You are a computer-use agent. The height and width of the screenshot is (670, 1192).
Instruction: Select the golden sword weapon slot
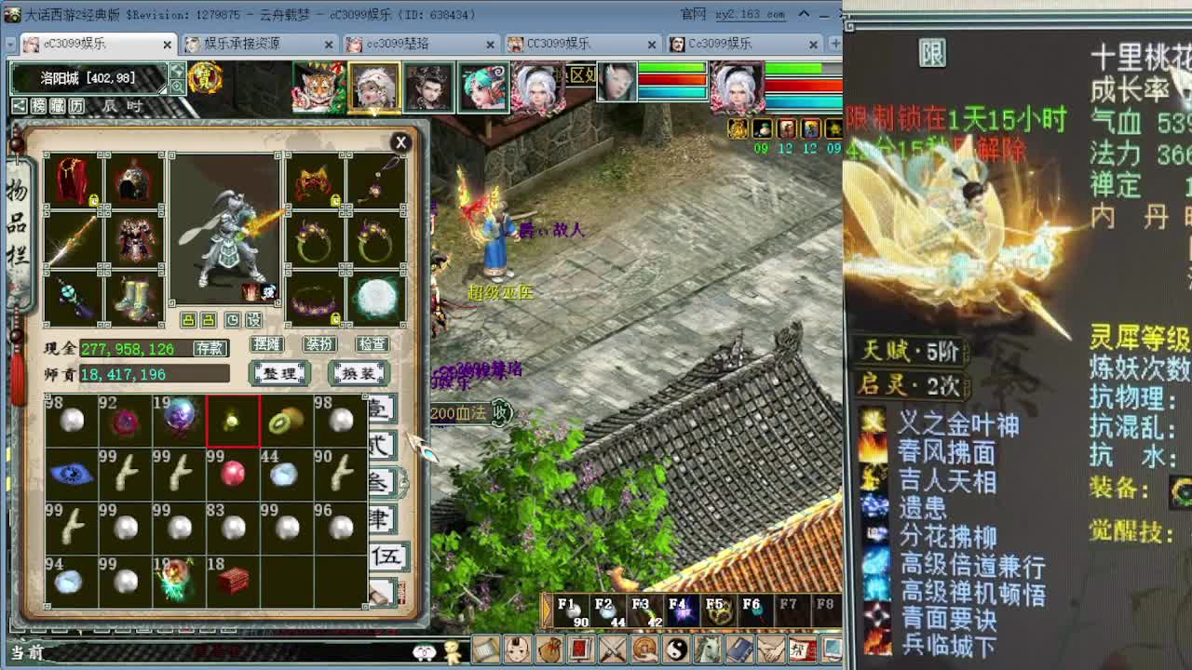point(72,240)
